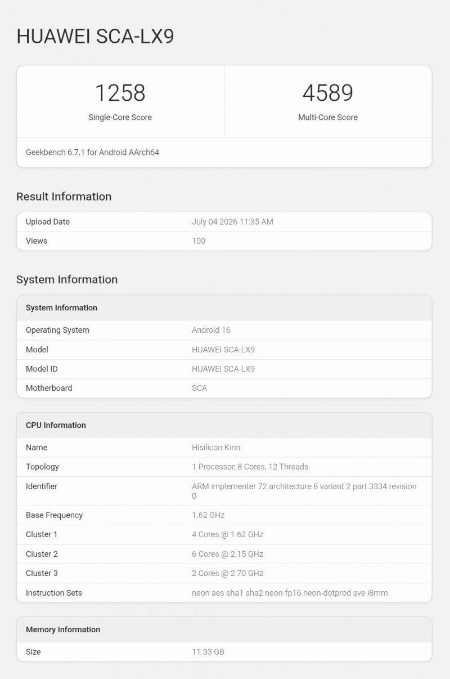Click the Cluster 3 value 2 Cores @ 2.70 GHz
450x679 pixels.
227,573
